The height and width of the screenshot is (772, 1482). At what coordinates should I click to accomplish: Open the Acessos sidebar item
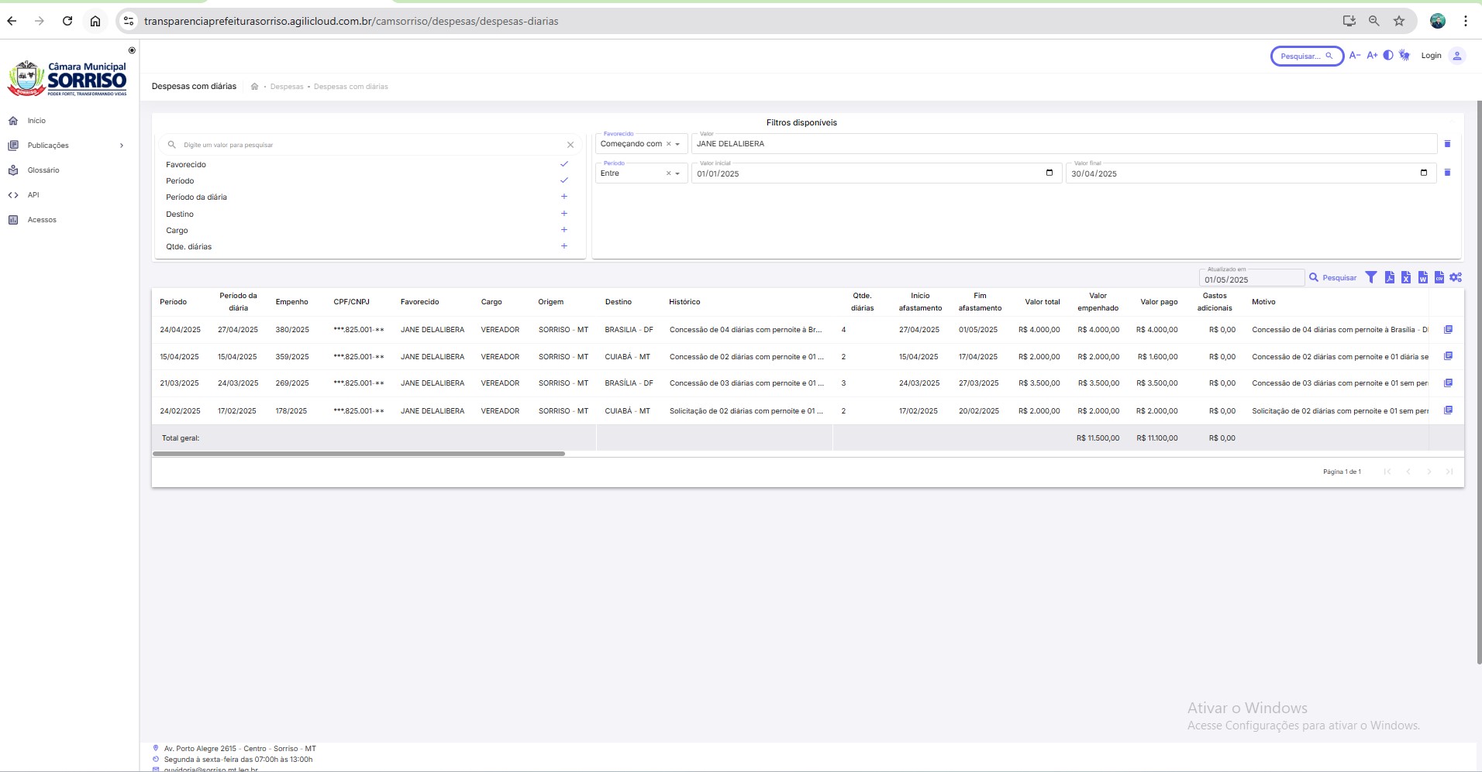[x=42, y=220]
